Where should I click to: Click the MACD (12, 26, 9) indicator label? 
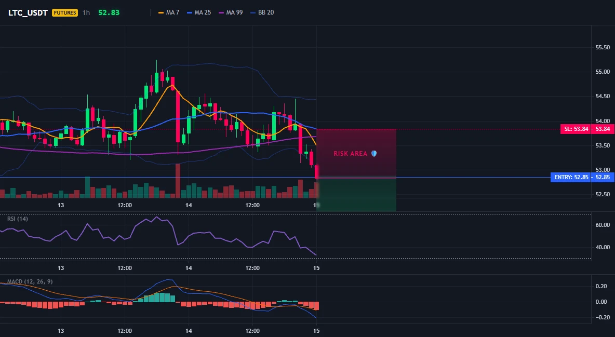click(x=30, y=281)
